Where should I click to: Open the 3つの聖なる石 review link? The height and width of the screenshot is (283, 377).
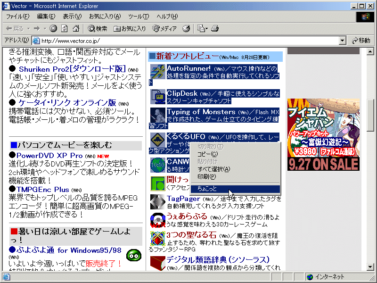(x=191, y=234)
